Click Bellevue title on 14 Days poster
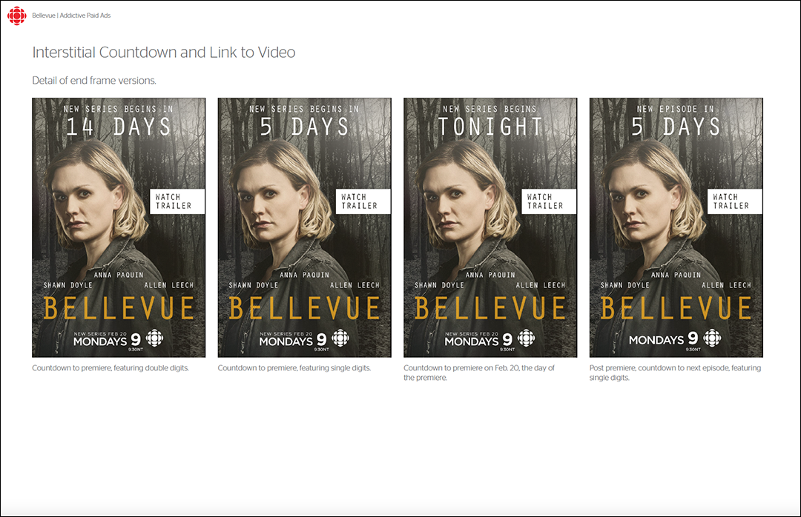The image size is (801, 517). click(119, 308)
